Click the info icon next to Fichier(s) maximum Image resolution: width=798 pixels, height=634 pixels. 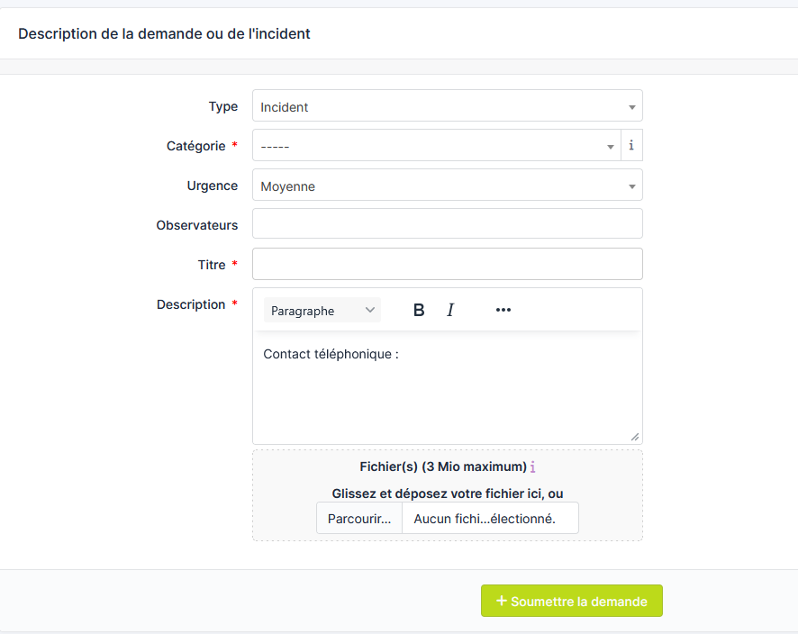click(533, 466)
